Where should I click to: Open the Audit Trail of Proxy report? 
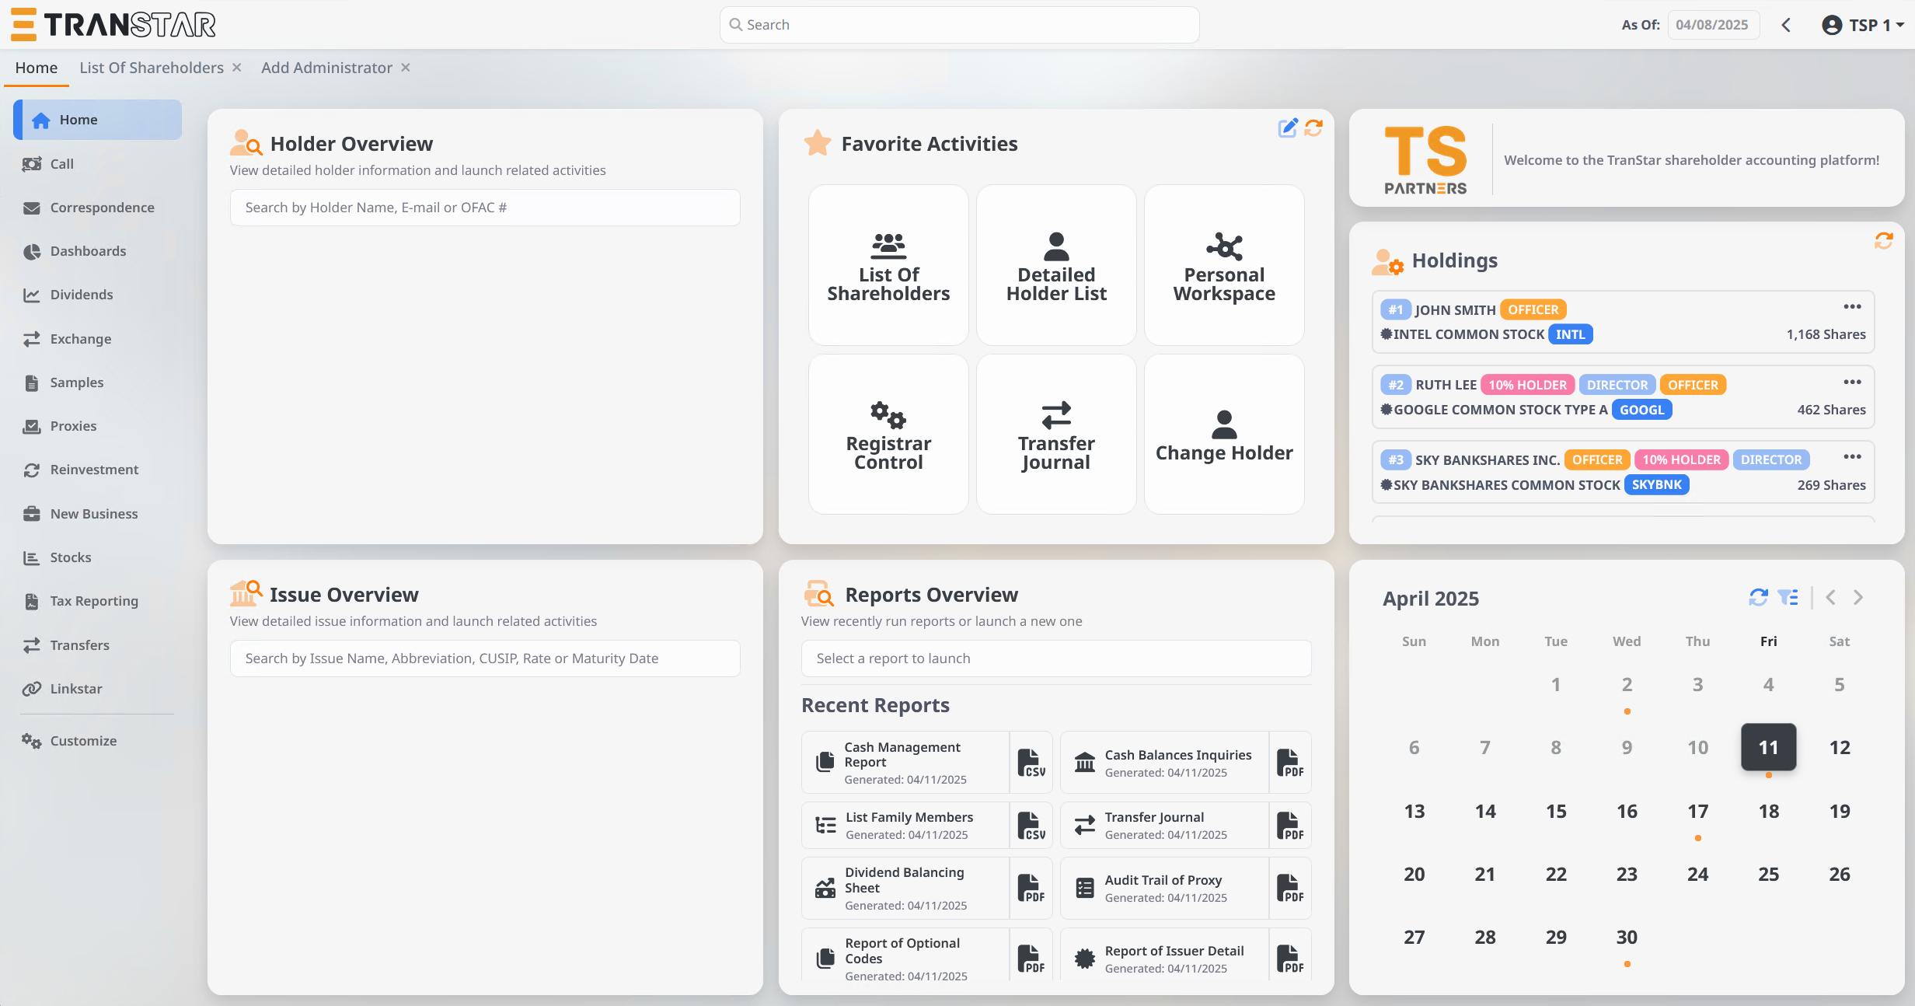pyautogui.click(x=1165, y=888)
